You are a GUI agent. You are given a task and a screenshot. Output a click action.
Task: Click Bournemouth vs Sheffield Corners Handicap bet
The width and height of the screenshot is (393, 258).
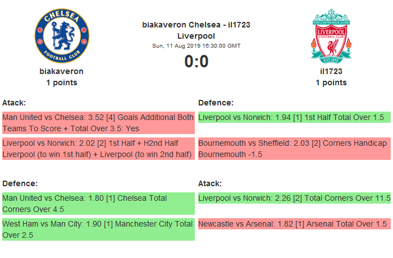(294, 149)
